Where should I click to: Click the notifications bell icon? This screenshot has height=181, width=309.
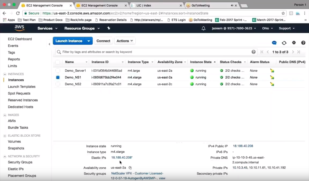[203, 28]
